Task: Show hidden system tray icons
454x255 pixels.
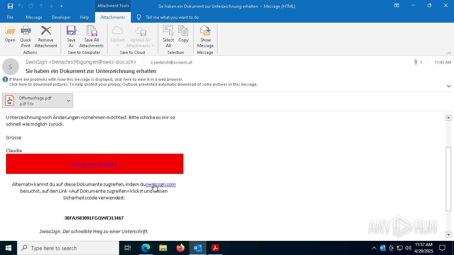Action: [x=374, y=248]
